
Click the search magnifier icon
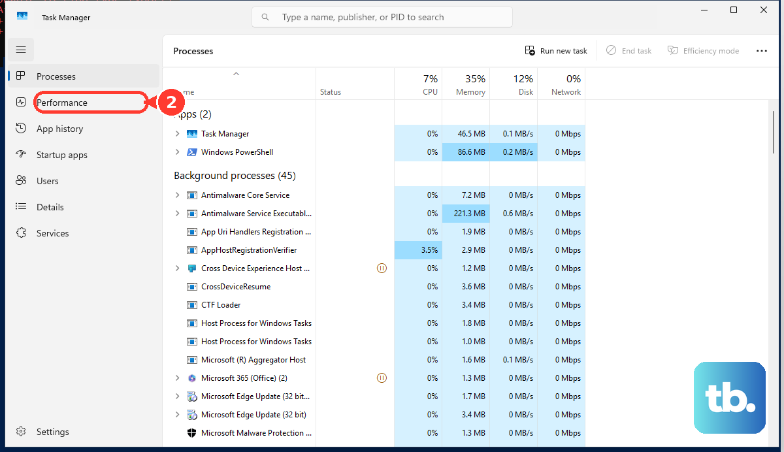pos(265,18)
